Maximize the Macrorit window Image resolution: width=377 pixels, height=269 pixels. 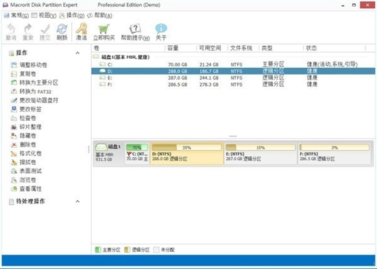tap(354, 5)
